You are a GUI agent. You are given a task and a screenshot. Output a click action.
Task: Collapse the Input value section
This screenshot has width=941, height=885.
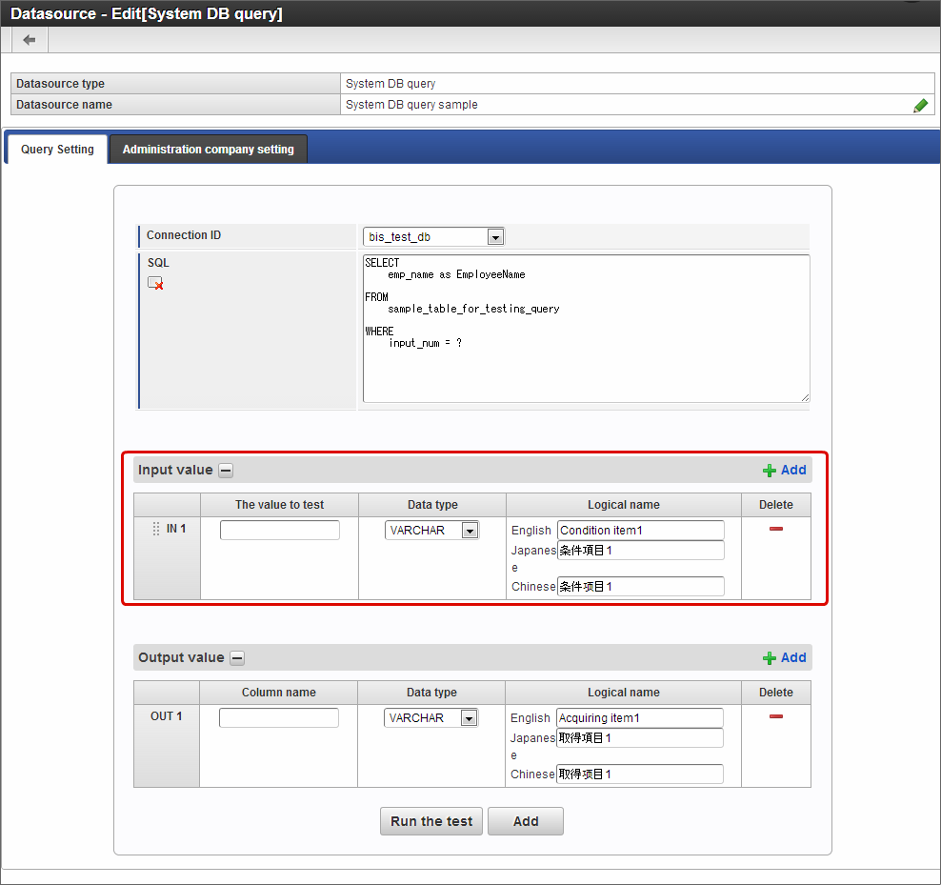tap(226, 470)
